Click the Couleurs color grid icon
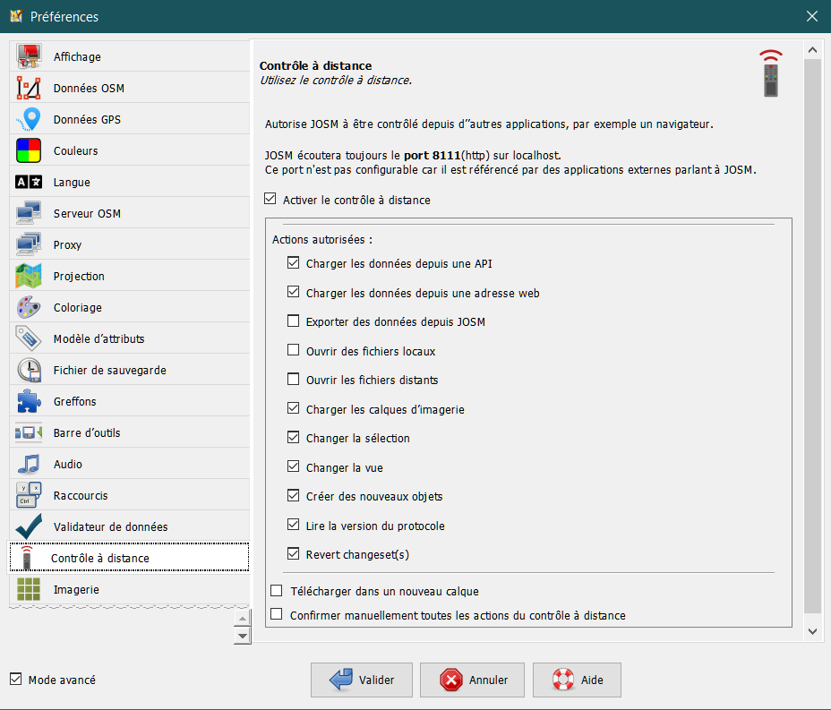The width and height of the screenshot is (831, 710). point(29,151)
